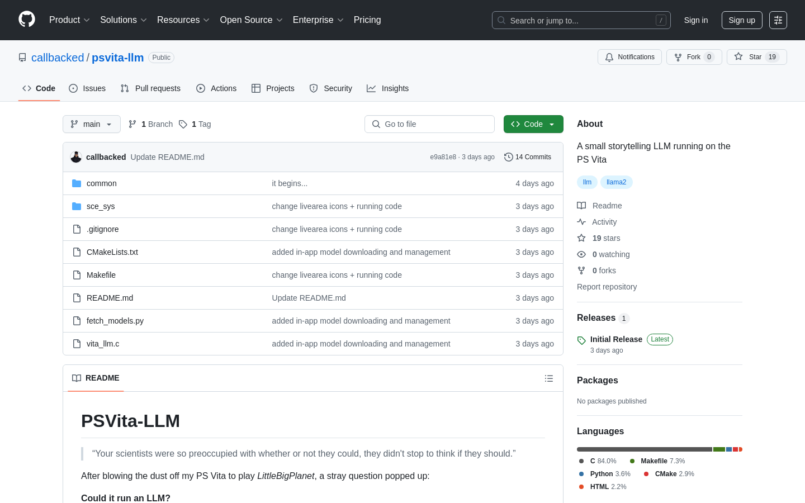Open the Initial Release link
This screenshot has height=503, width=805.
coord(616,339)
